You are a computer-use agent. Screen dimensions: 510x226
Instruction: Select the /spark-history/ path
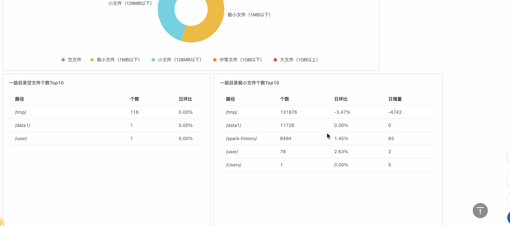(x=241, y=138)
